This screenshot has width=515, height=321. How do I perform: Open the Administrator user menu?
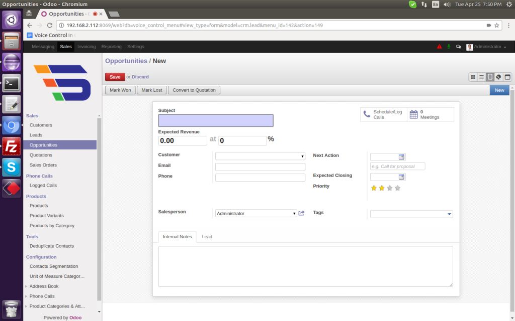click(x=486, y=47)
